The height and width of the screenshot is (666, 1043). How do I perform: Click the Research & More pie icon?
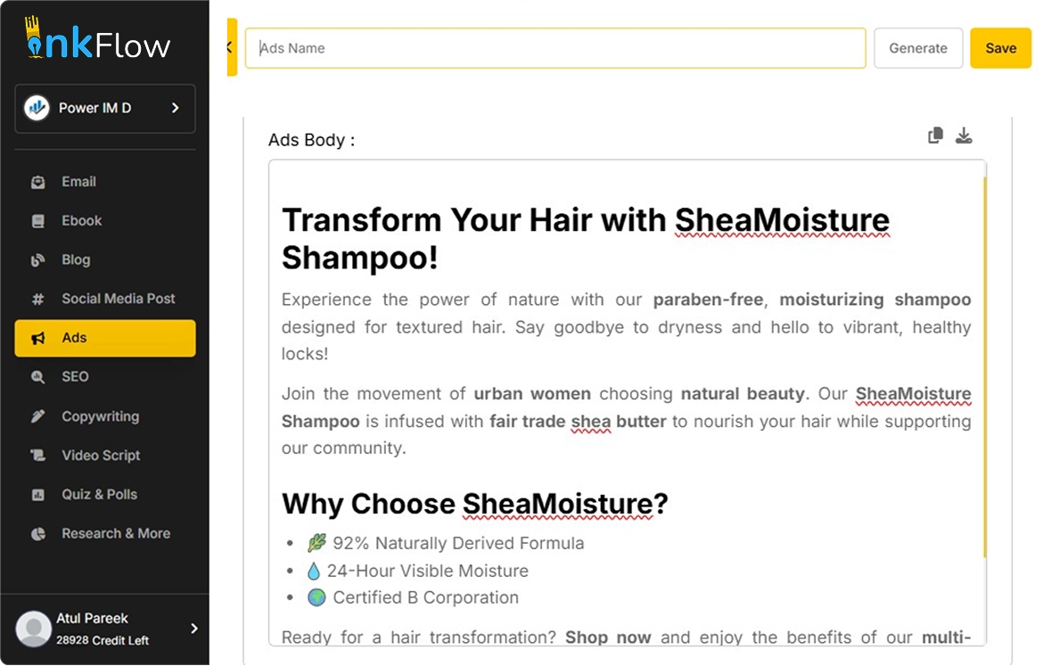pyautogui.click(x=37, y=534)
